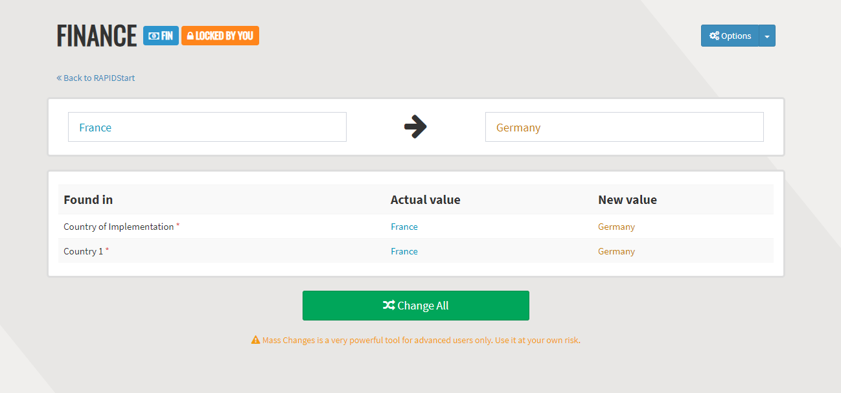Click the New value column header
The width and height of the screenshot is (841, 393).
627,200
